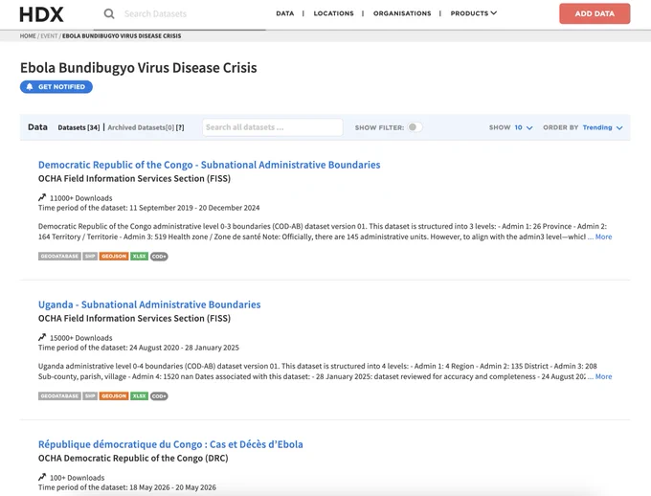Open the Data menu item
This screenshot has height=496, width=651.
click(x=285, y=13)
